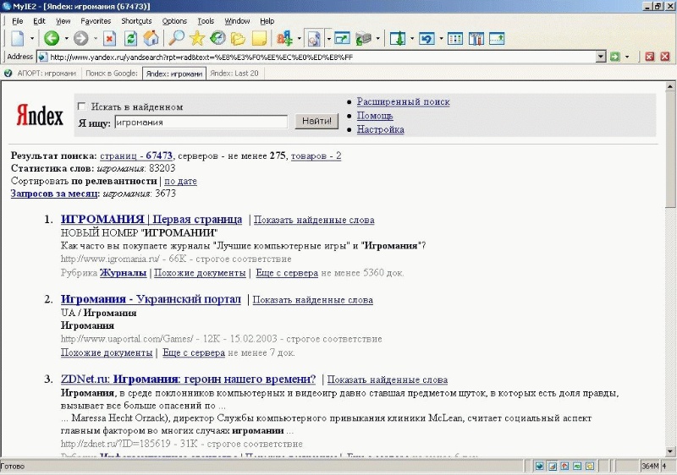Open the Tools menu
677x475 pixels.
pos(206,20)
